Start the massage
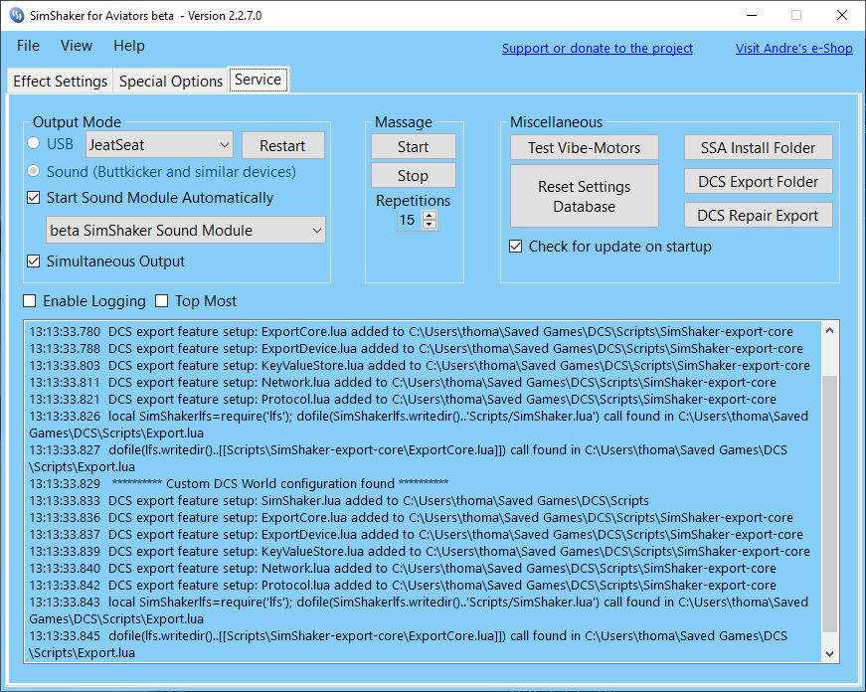Image resolution: width=866 pixels, height=692 pixels. [414, 147]
